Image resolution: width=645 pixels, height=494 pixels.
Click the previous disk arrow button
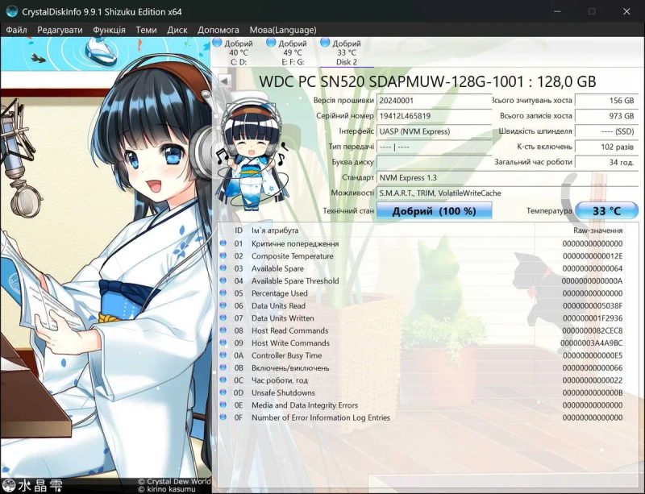pyautogui.click(x=225, y=81)
